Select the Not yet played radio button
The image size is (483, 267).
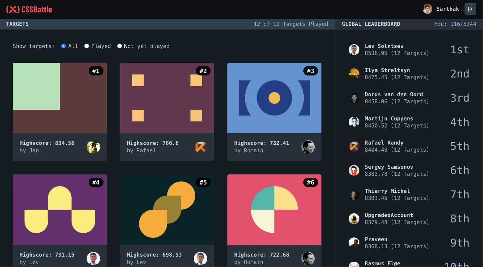(x=119, y=46)
